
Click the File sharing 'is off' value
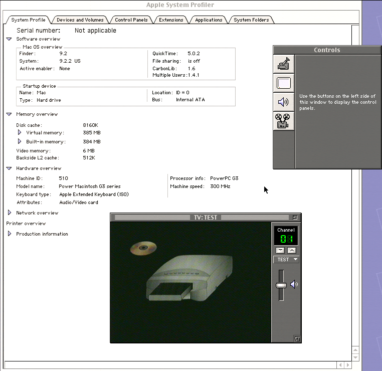click(194, 61)
